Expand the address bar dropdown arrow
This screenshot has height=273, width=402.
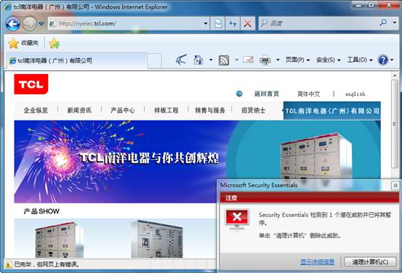206,23
